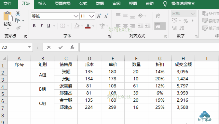This screenshot has height=124, width=219.
Task: Click the Decrease Decimal icon
Action: 182,28
